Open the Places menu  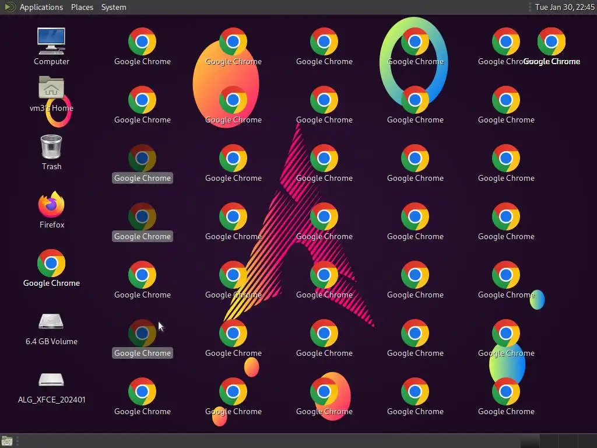pyautogui.click(x=82, y=7)
